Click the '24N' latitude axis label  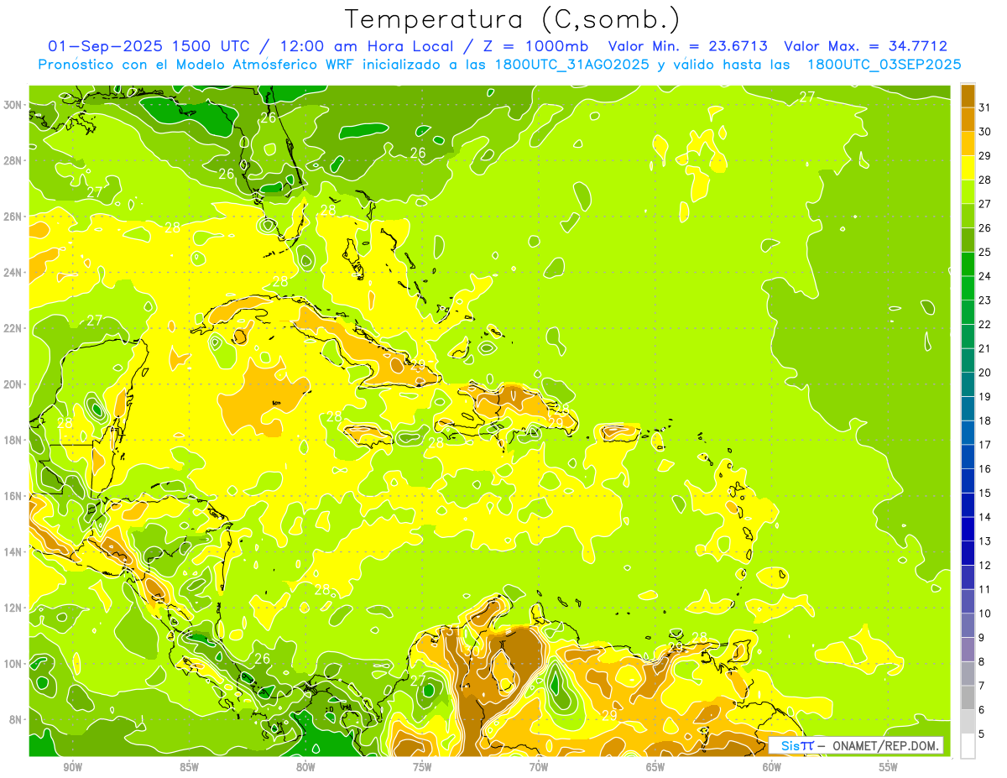pyautogui.click(x=13, y=272)
